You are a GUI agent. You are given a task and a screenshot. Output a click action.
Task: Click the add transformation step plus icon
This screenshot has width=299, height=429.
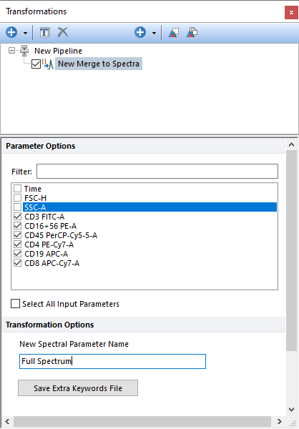[x=140, y=32]
